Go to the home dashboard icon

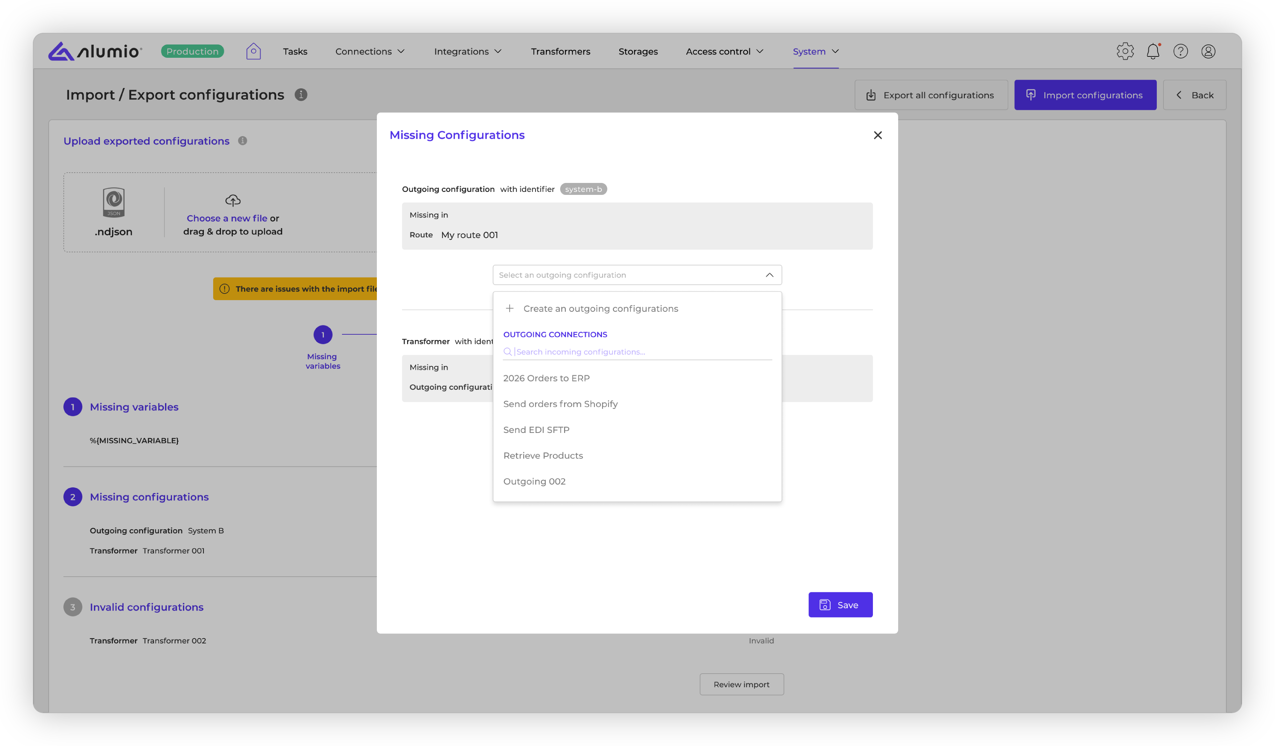tap(253, 51)
